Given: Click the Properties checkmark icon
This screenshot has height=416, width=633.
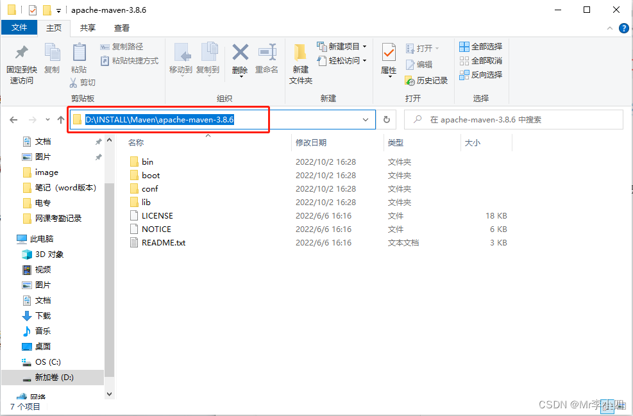Looking at the screenshot, I should [389, 53].
